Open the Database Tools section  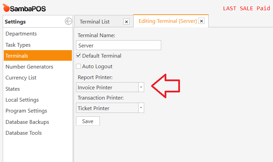[24, 133]
